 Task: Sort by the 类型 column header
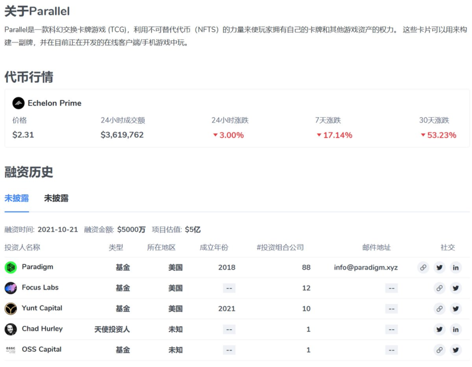pyautogui.click(x=116, y=248)
